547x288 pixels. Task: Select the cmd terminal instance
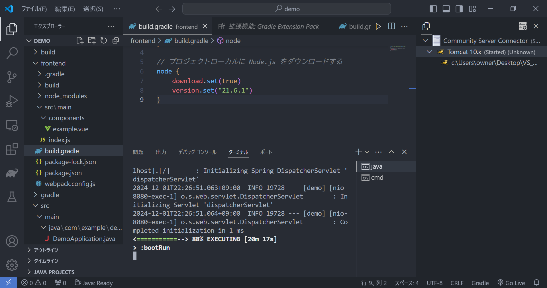pos(386,177)
